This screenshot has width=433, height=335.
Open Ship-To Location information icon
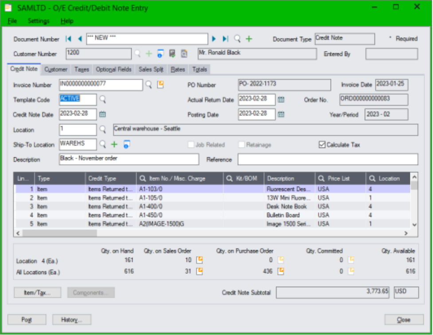coord(126,144)
